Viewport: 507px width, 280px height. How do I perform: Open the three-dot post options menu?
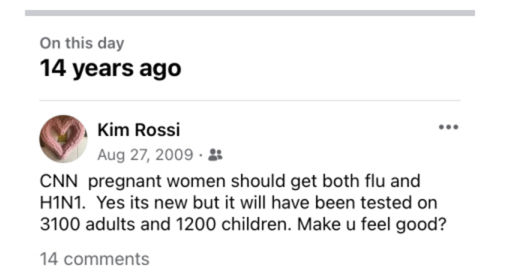(448, 127)
